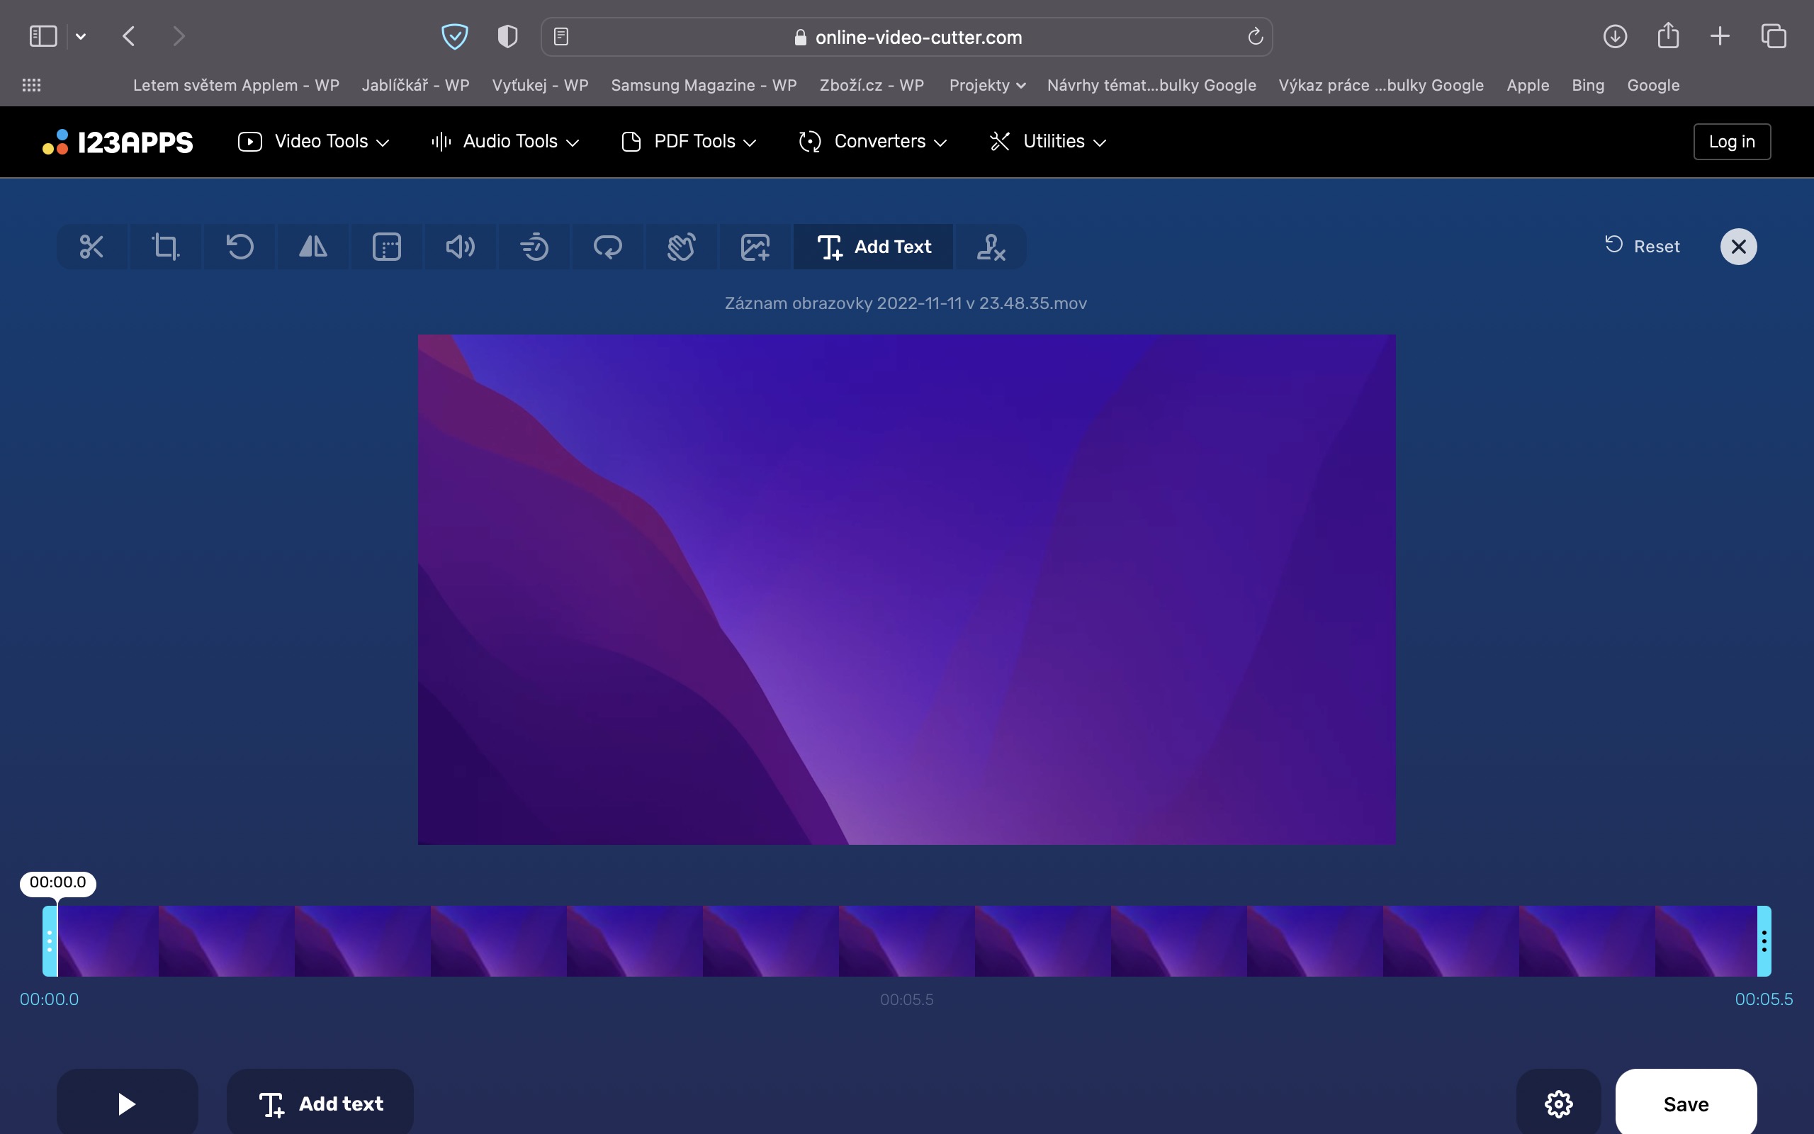Viewport: 1814px width, 1134px height.
Task: Open the Converters dropdown menu
Action: [x=873, y=142]
